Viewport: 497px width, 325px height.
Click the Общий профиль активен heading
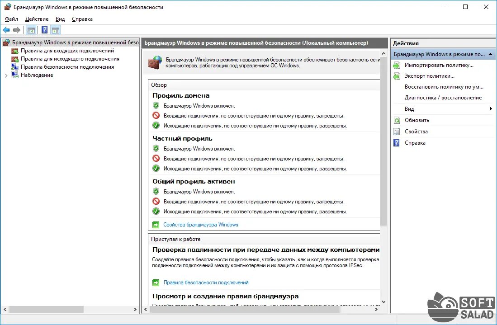[194, 182]
